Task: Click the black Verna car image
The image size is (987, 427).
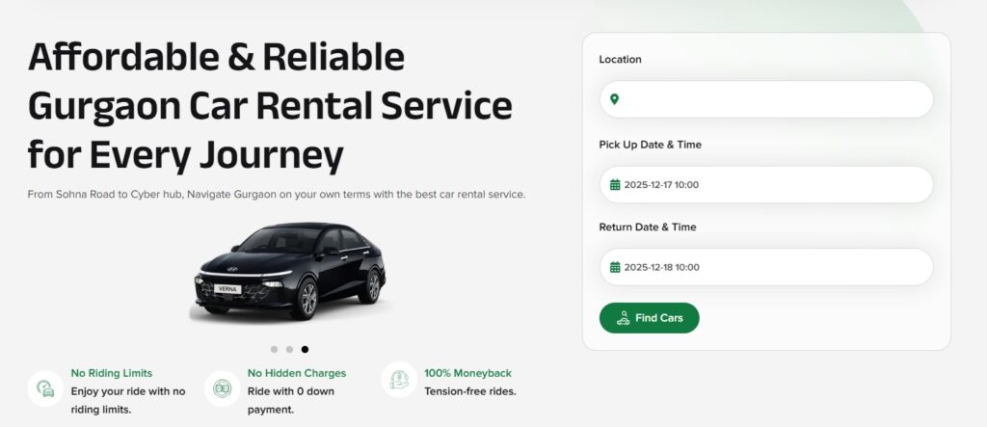Action: click(290, 272)
